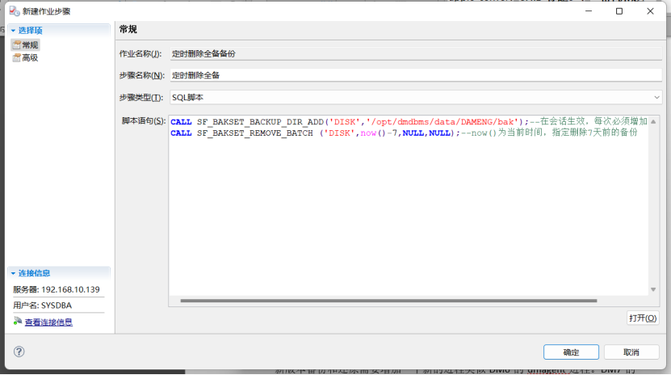Viewport: 671px width, 375px height.
Task: Close the 新建作业步骤 dialog
Action: pos(649,11)
